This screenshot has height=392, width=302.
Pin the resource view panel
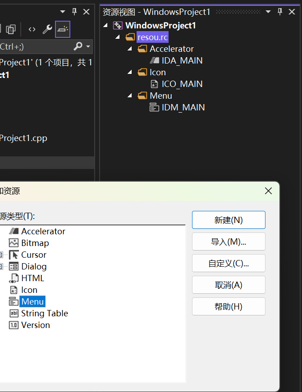[280, 12]
